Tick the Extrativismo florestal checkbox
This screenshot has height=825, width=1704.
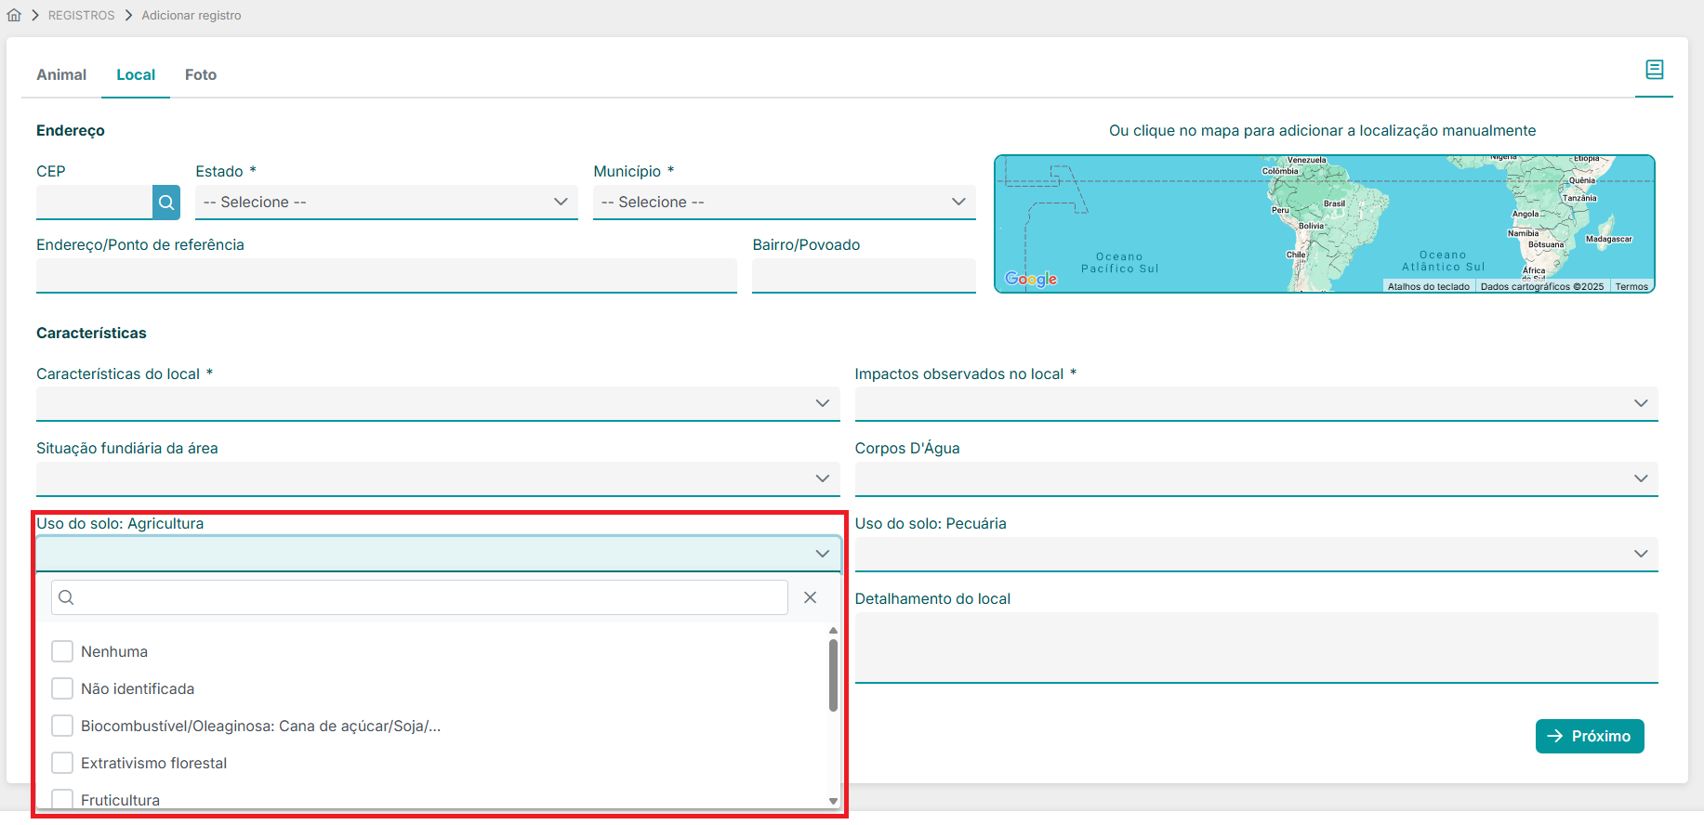point(62,763)
